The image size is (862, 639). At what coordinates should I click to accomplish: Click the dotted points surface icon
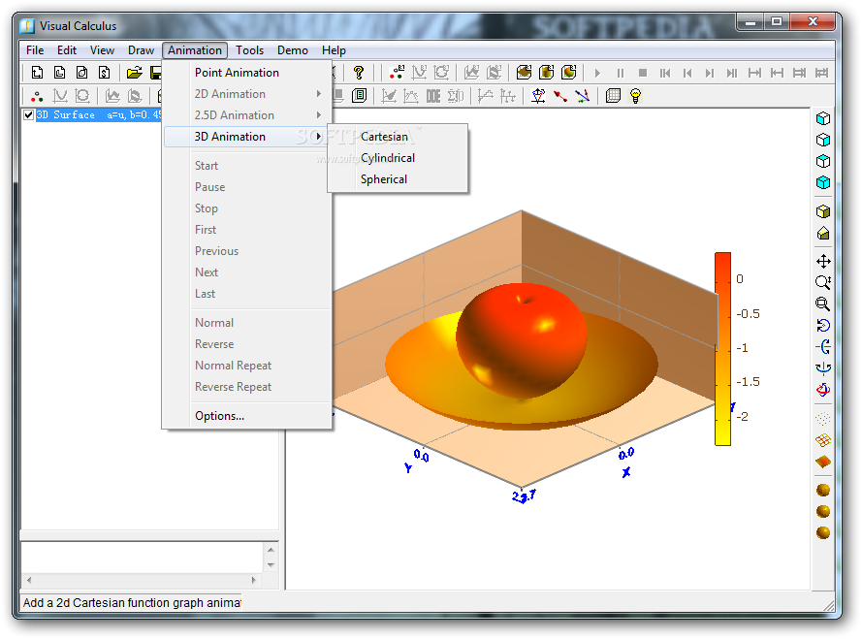[823, 419]
